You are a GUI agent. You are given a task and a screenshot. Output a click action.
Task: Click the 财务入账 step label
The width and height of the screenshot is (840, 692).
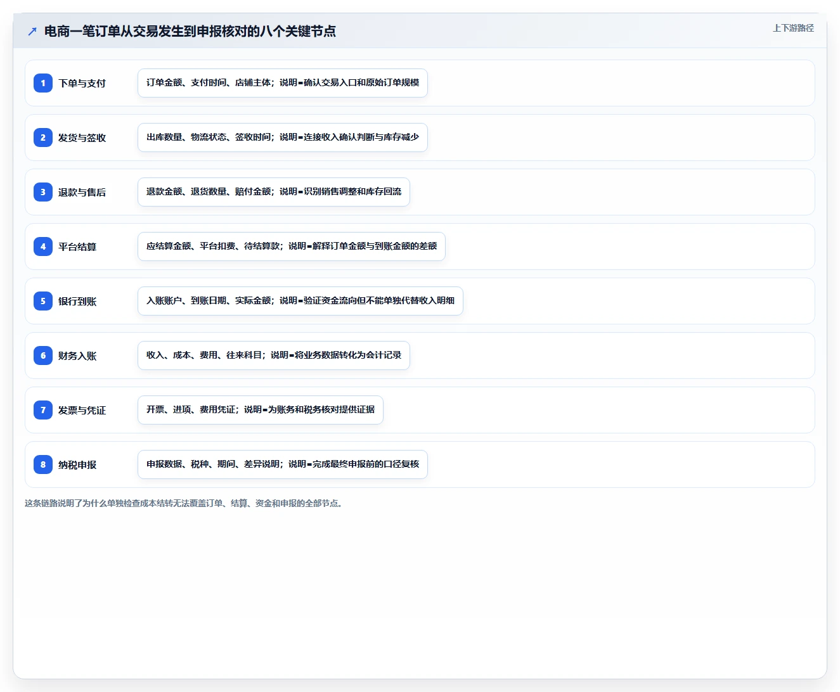(x=77, y=356)
